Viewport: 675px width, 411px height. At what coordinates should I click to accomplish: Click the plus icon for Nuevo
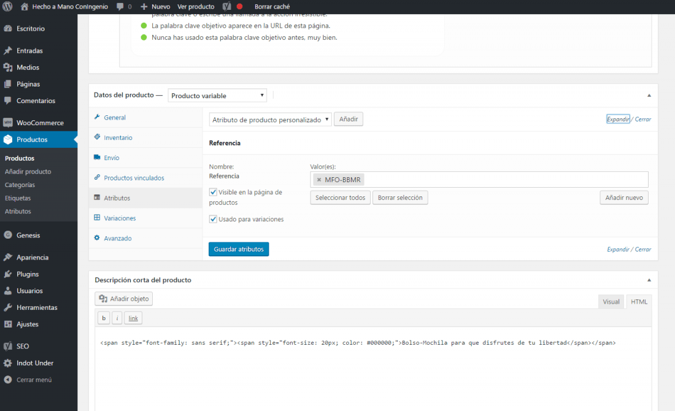coord(144,7)
